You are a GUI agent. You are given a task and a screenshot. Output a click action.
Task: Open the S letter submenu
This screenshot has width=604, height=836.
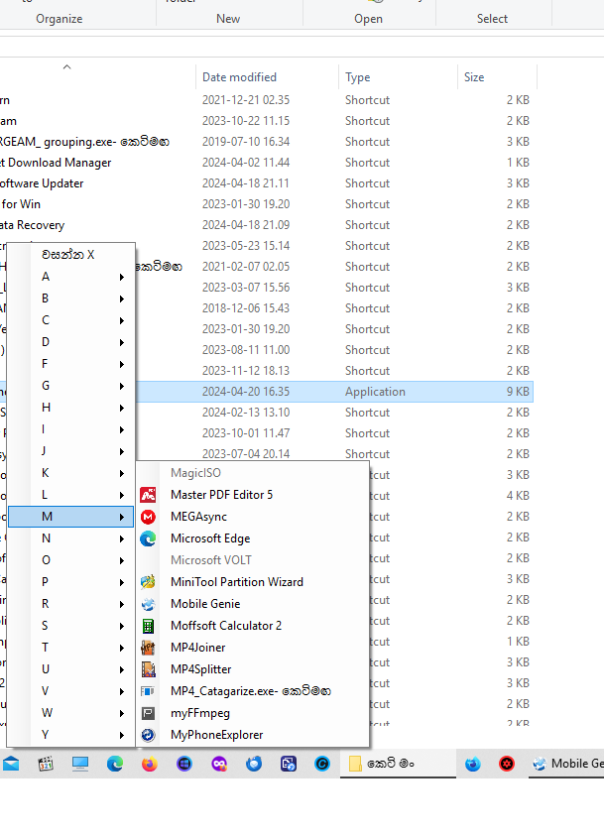pos(70,626)
